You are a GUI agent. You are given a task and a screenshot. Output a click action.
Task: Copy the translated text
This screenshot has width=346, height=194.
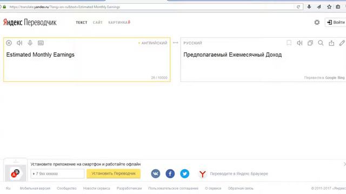310,43
